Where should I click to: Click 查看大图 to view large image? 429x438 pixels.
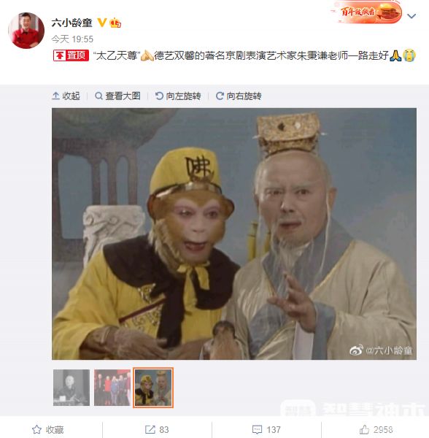click(x=117, y=96)
